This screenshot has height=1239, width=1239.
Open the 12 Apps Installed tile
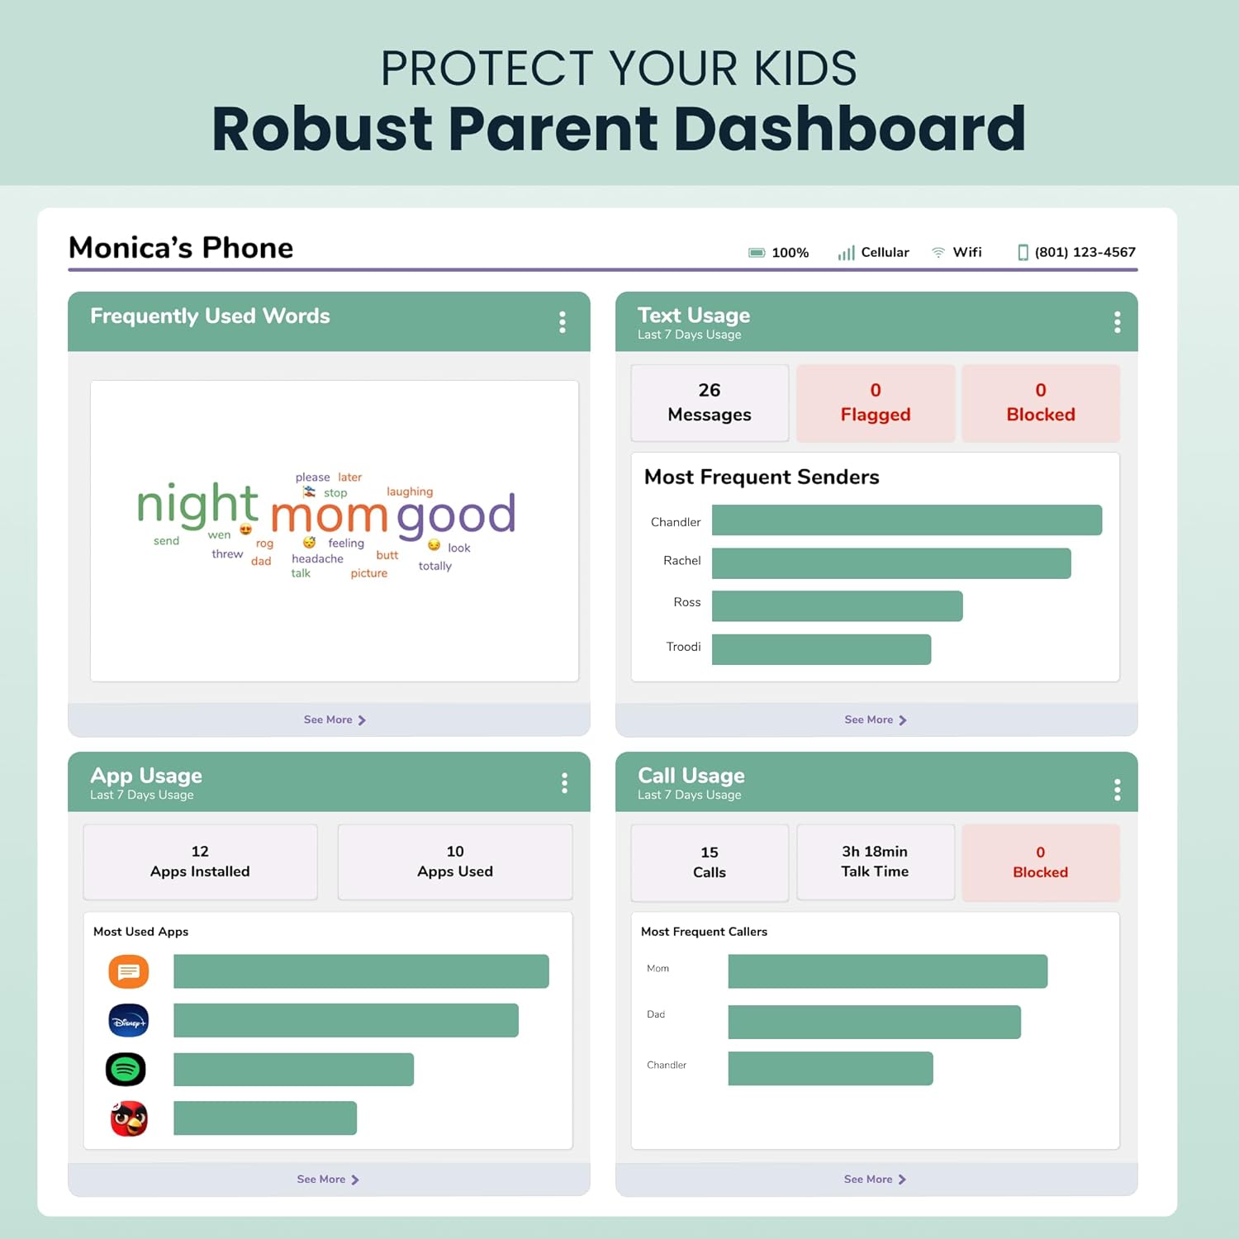click(x=200, y=862)
